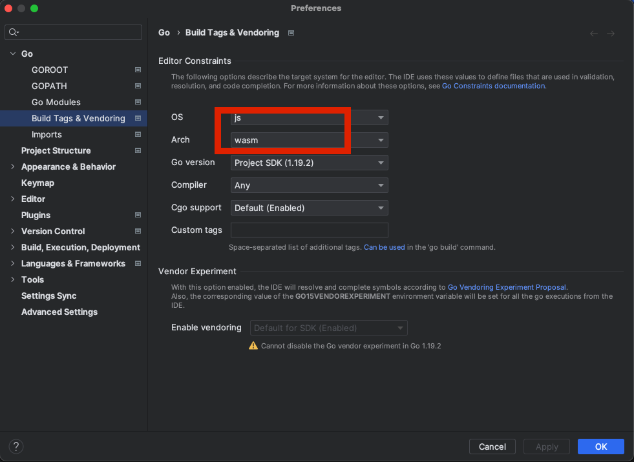Click project-level icon beside Version Control
This screenshot has width=634, height=462.
[x=138, y=231]
